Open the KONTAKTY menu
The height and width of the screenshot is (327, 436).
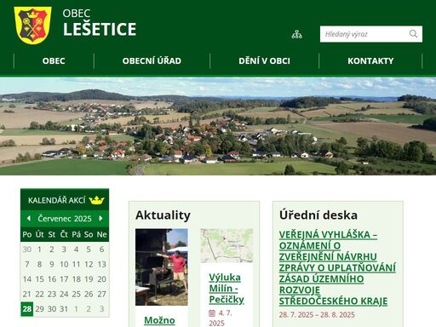[x=370, y=60]
